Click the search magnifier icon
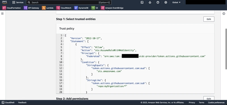227x105 pixels. coord(29,3)
